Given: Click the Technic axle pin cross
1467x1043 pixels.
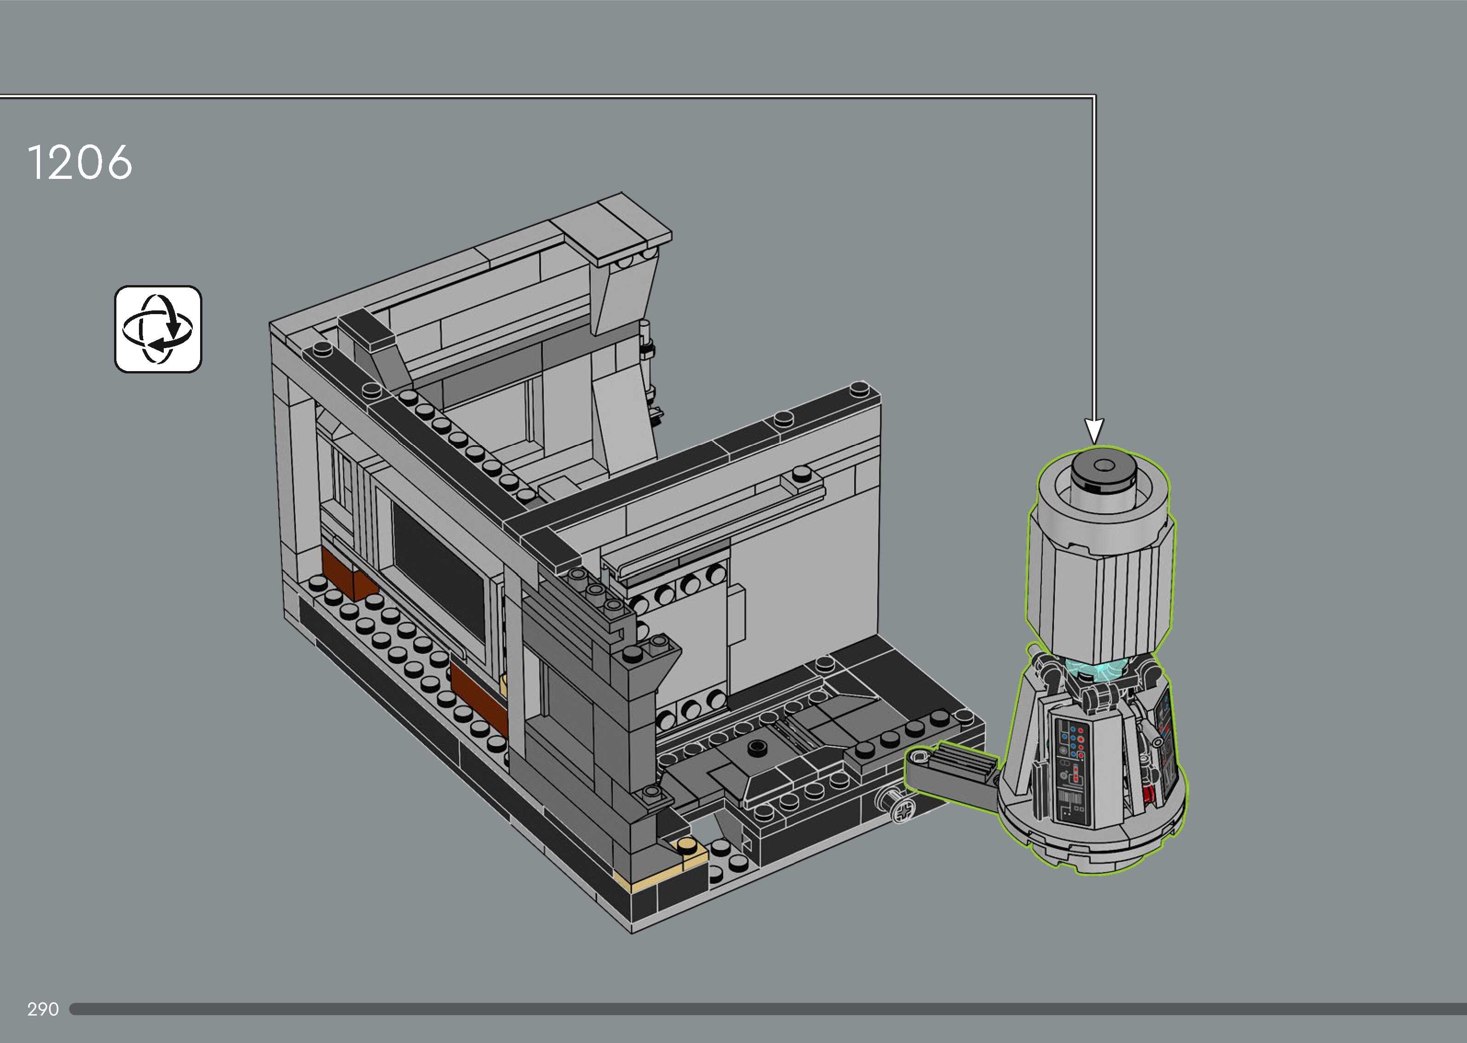Looking at the screenshot, I should tap(904, 811).
